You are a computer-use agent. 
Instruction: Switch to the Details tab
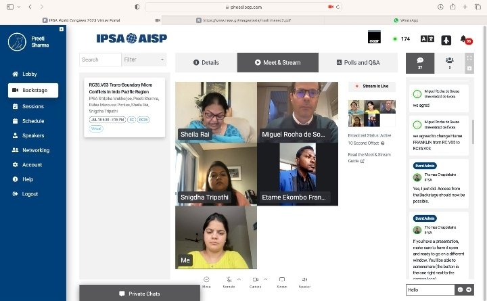tap(206, 62)
